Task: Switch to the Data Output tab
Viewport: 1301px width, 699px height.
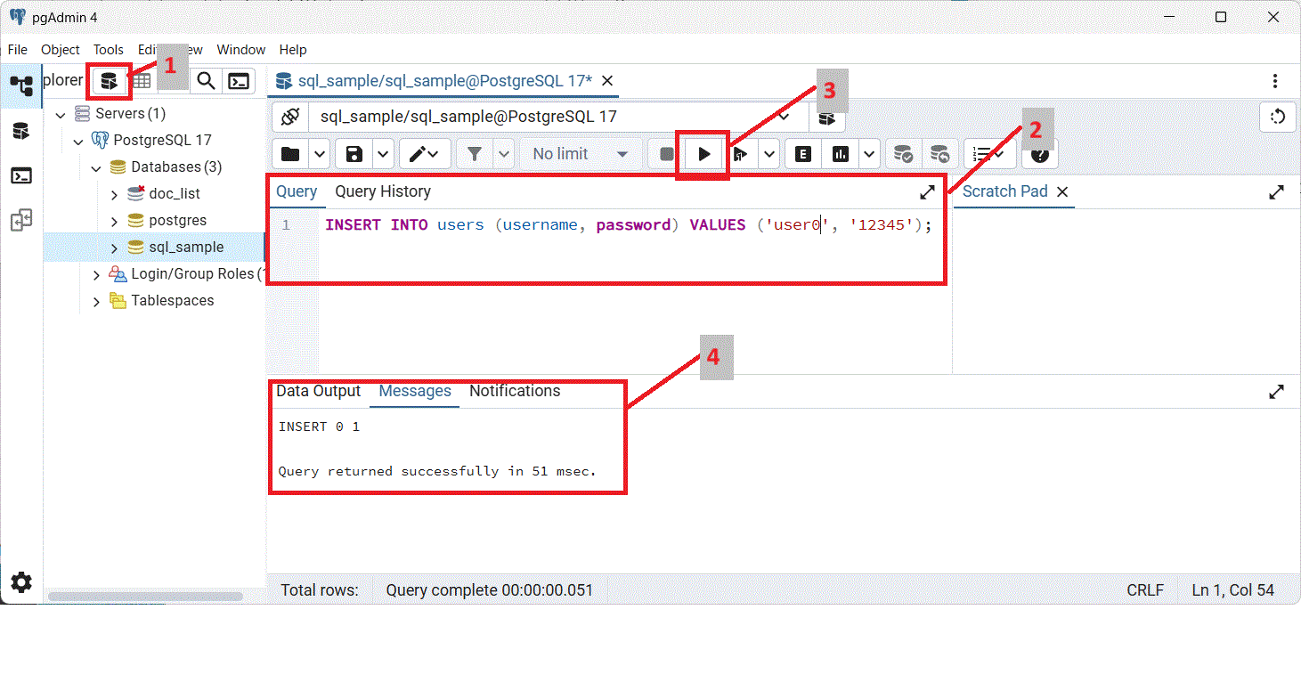Action: click(318, 391)
